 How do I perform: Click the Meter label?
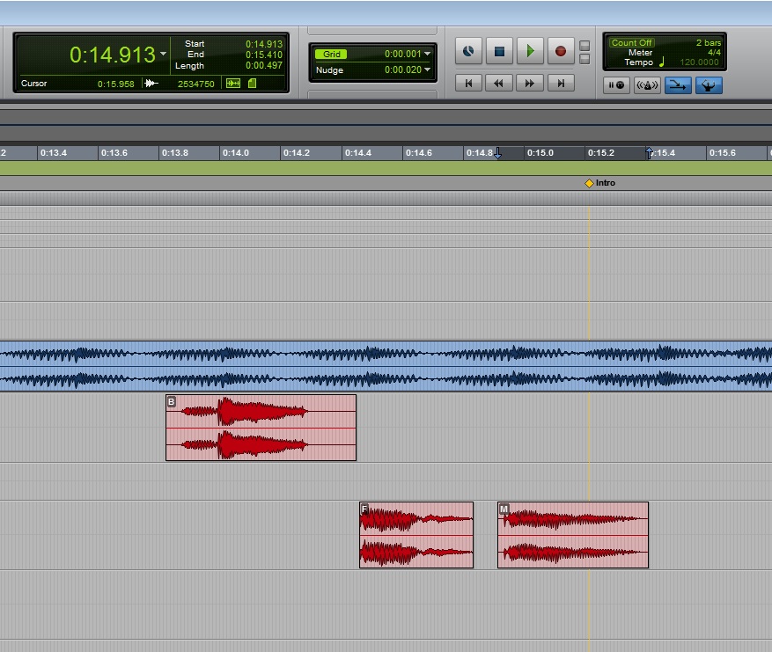(x=640, y=52)
